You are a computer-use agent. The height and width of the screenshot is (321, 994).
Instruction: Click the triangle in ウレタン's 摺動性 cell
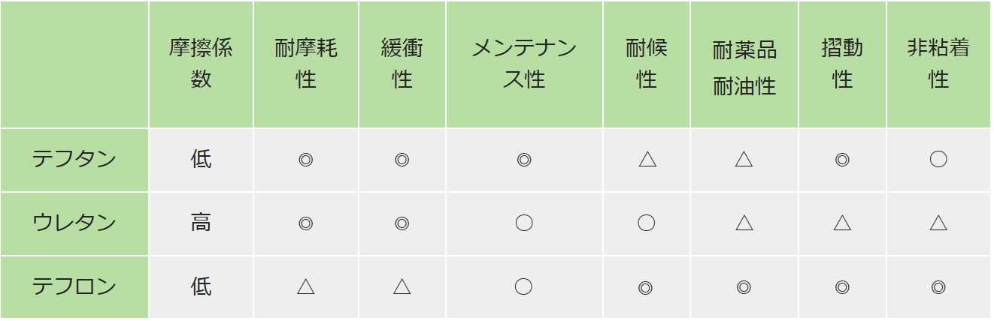(842, 223)
